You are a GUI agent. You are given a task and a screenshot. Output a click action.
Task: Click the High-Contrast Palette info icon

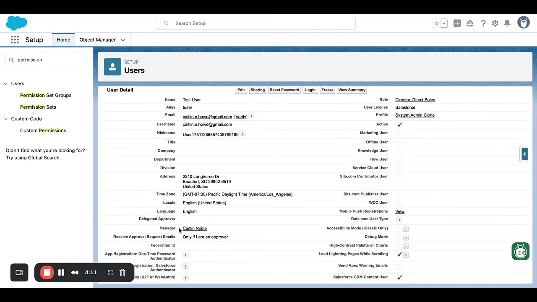406,246
